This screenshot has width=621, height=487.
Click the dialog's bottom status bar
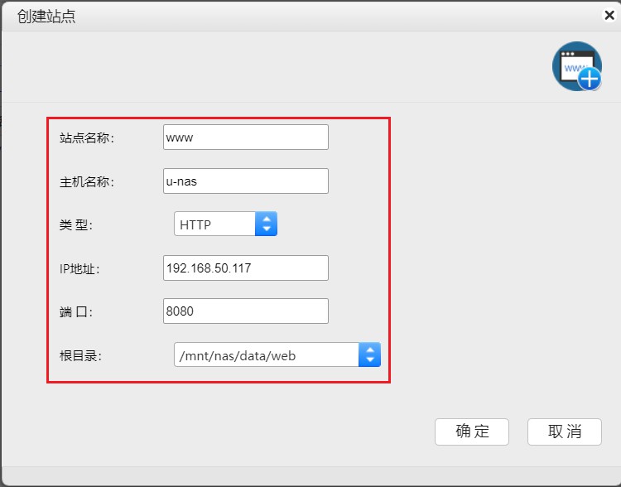pos(310,475)
